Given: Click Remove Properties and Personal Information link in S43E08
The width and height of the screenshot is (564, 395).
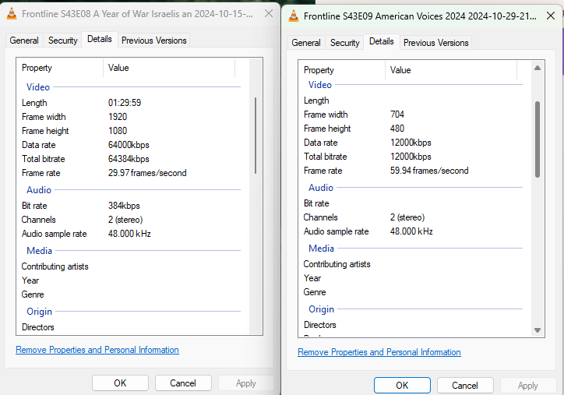Looking at the screenshot, I should [97, 351].
